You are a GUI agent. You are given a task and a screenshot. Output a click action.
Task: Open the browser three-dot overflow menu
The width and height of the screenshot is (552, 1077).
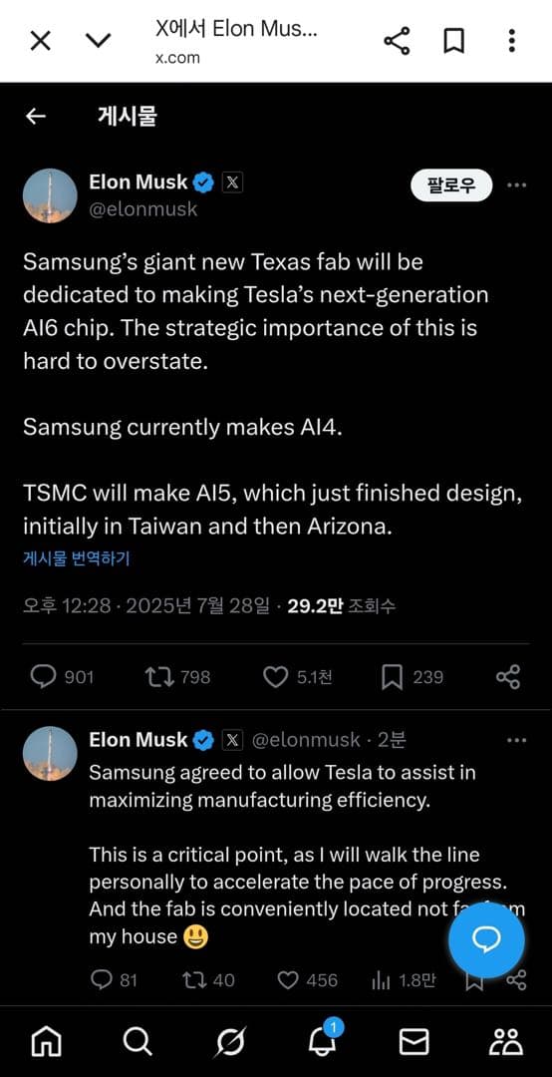pos(511,41)
